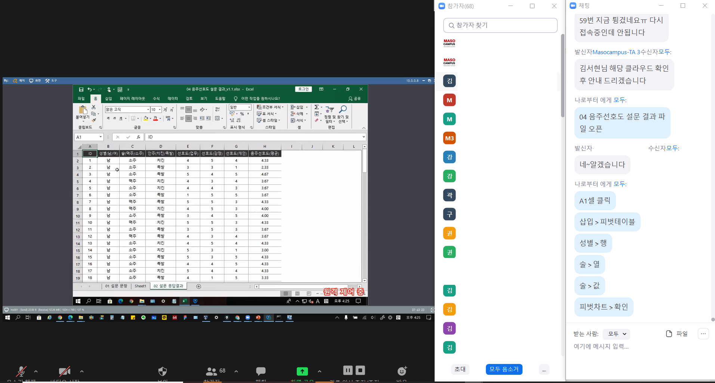
Task: Open Find & Select magnifier icon
Action: point(343,109)
